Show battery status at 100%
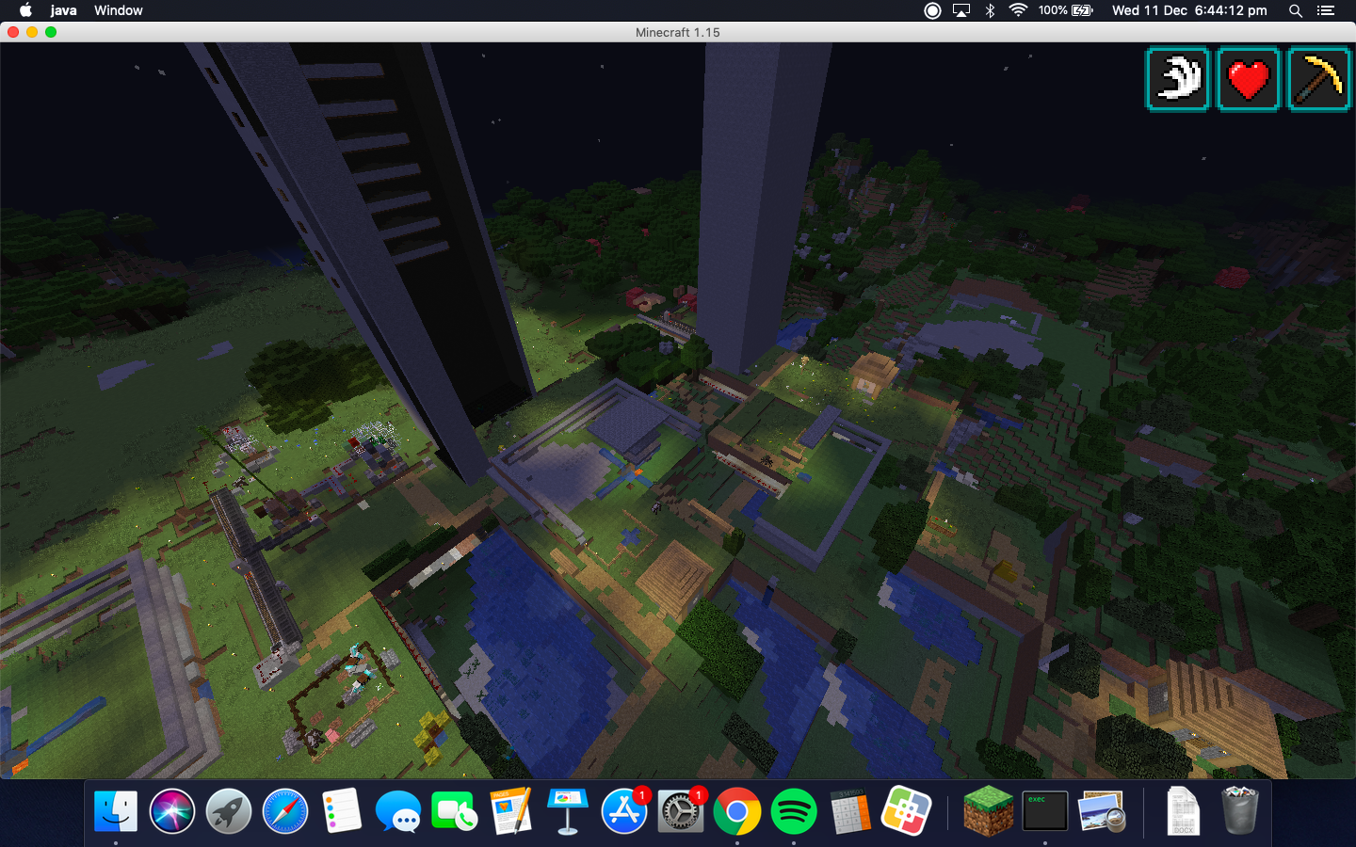 click(1066, 10)
